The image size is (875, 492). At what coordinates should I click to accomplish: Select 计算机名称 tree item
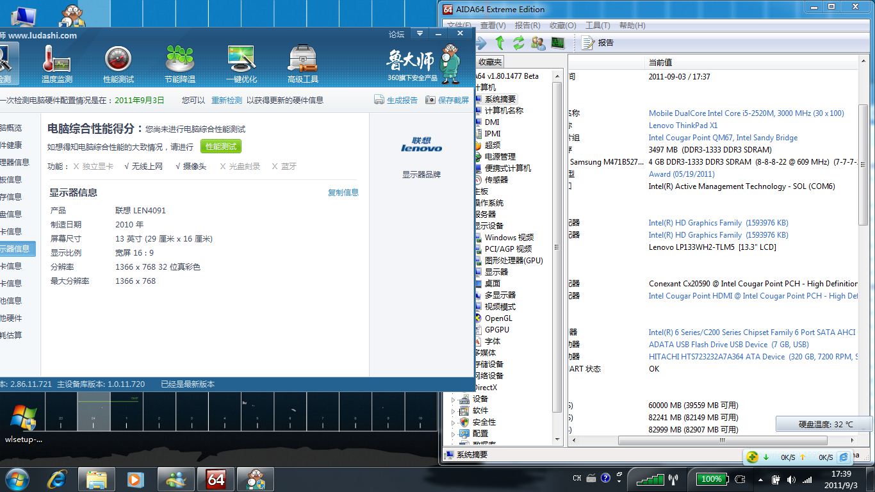tap(503, 111)
